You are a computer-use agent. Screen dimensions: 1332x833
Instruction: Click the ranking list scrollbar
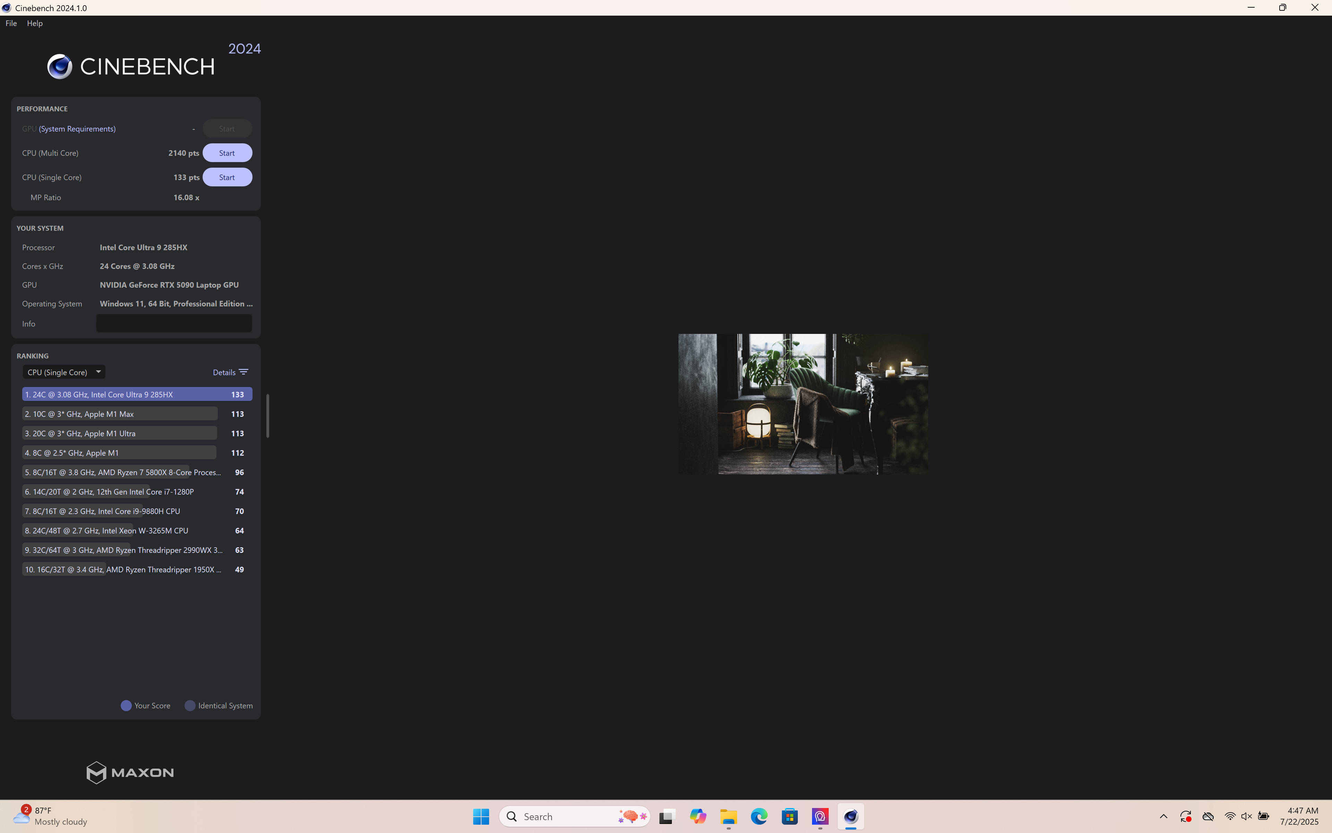[x=267, y=416]
